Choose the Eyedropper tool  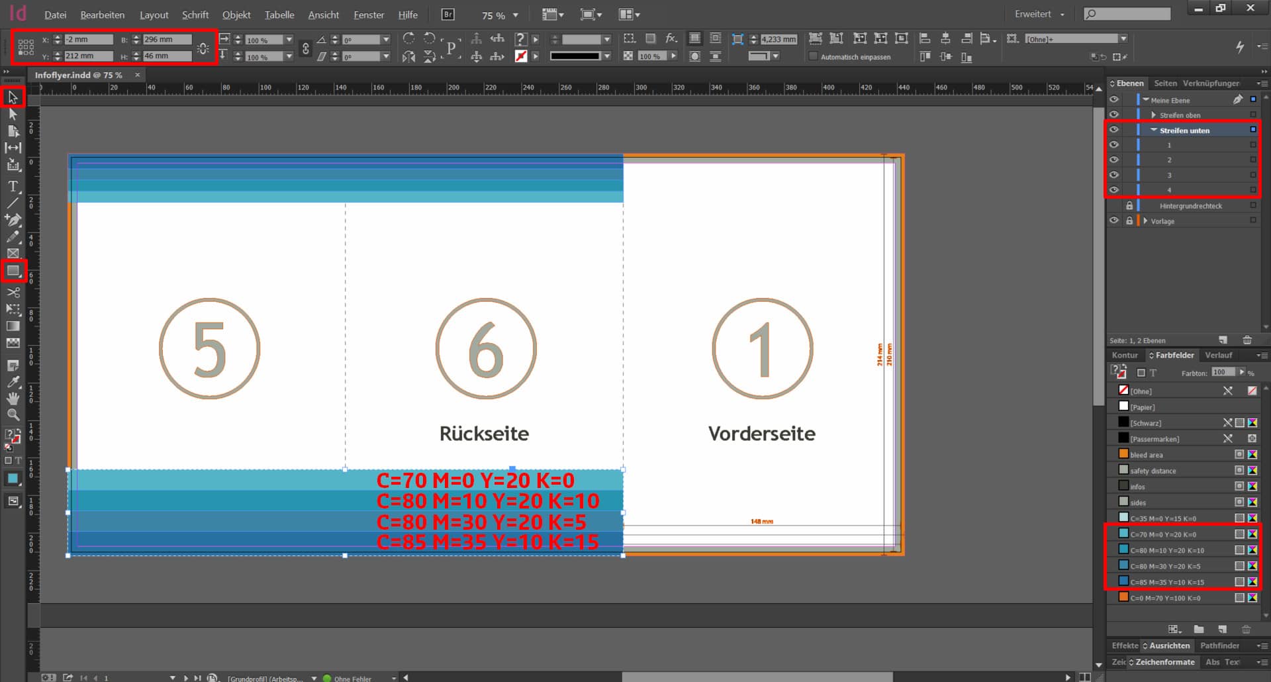click(x=13, y=381)
